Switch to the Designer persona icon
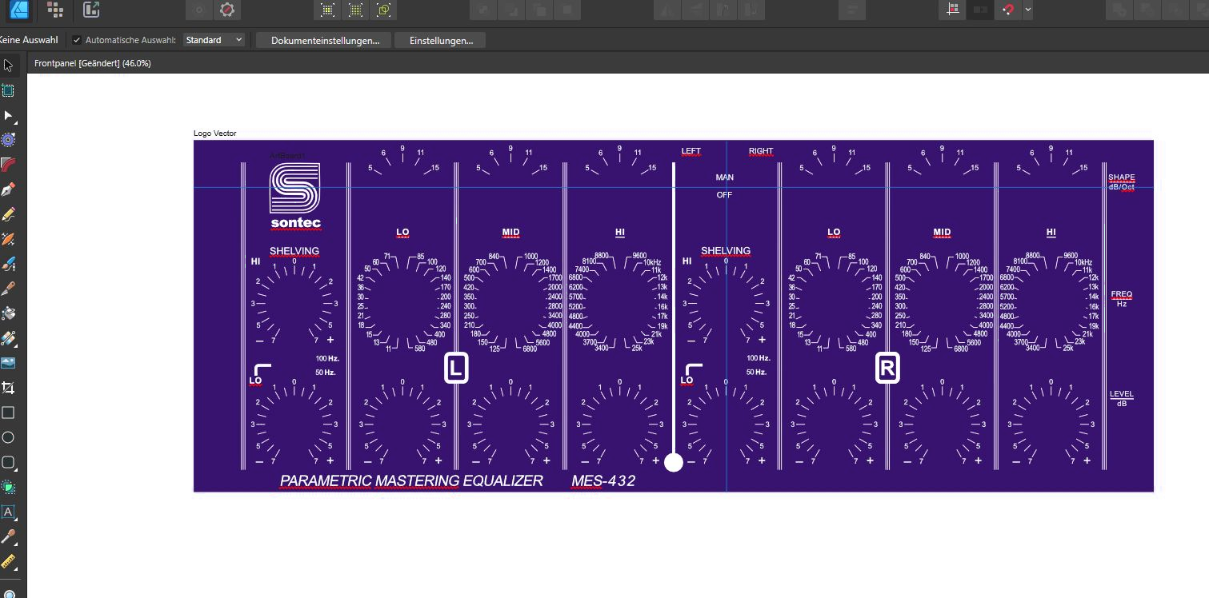 click(x=19, y=10)
